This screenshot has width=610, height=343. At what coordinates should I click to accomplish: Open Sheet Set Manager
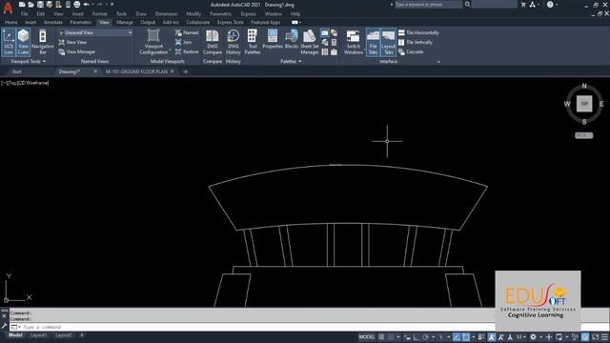309,42
